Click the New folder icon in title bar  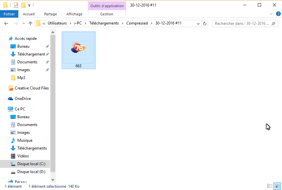(23, 5)
